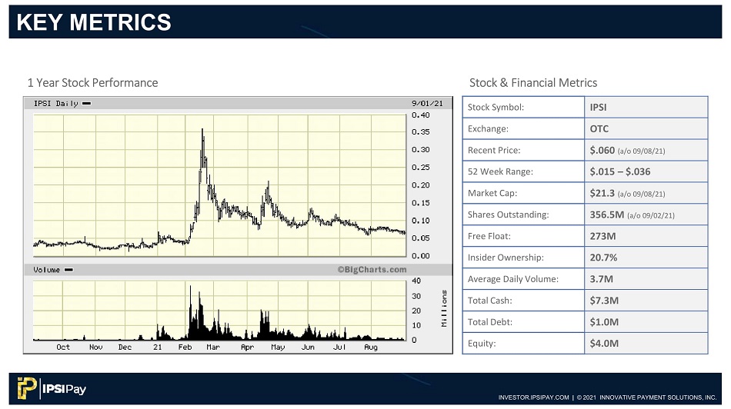This screenshot has height=409, width=731.
Task: Click the Volume legend marker
Action: point(68,270)
